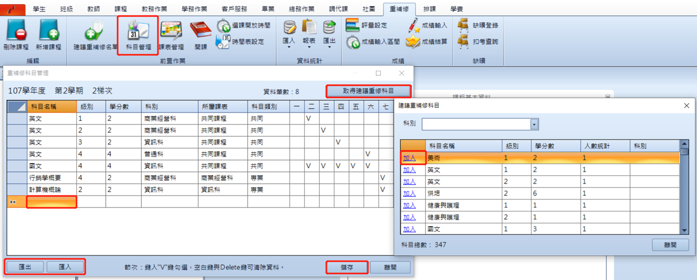Click 匯出 button at the dialog bottom
This screenshot has width=697, height=280.
click(25, 267)
